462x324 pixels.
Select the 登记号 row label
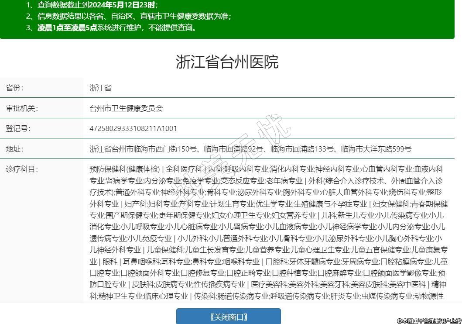18,128
